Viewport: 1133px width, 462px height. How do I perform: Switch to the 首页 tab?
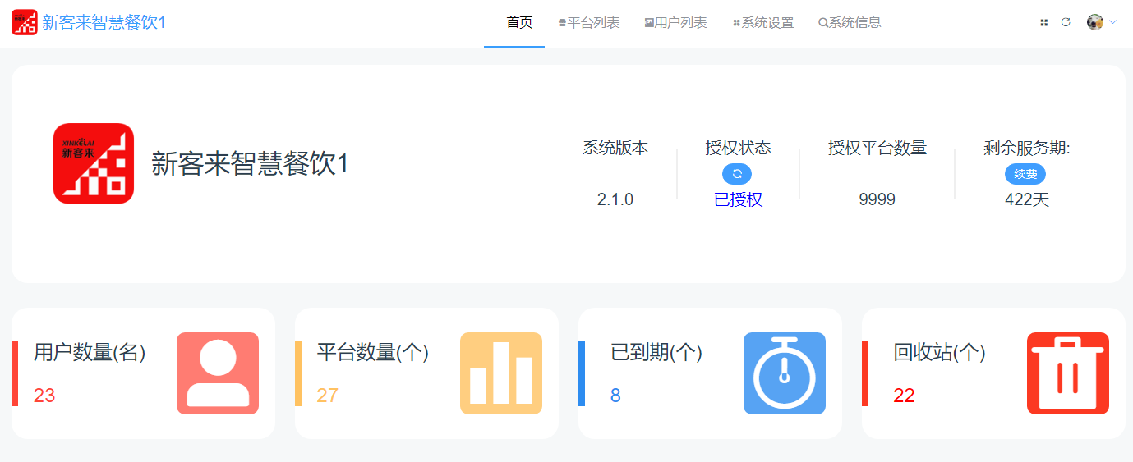click(519, 23)
